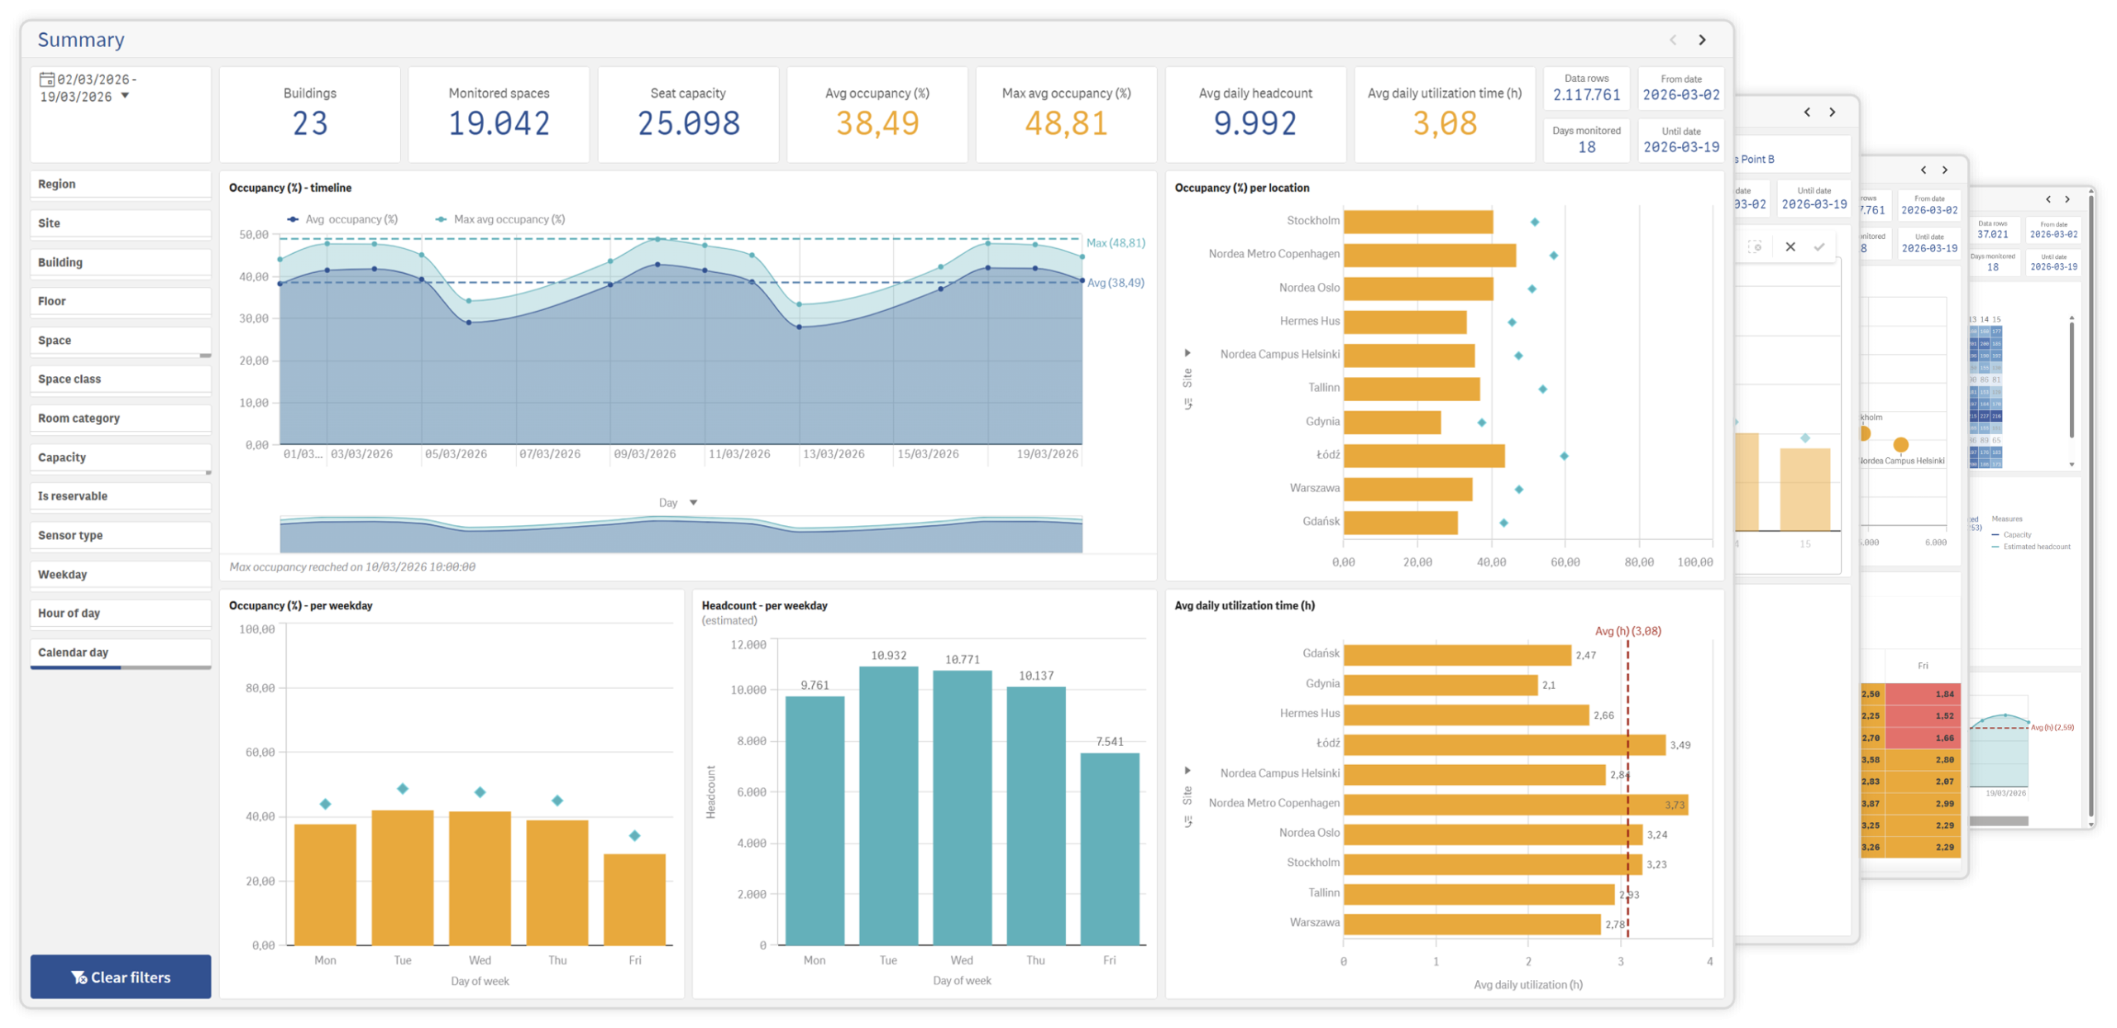Click the horizontal scrollbar at bottom of rightmost window
This screenshot has width=2117, height=1028.
coord(1998,821)
